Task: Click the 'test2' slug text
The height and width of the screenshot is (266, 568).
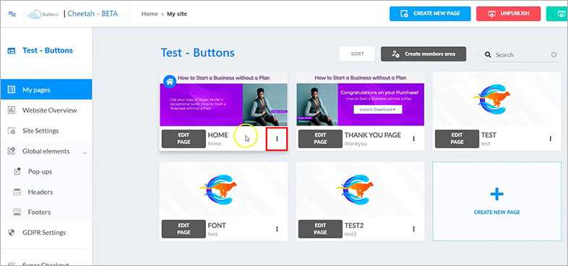Action: click(350, 234)
